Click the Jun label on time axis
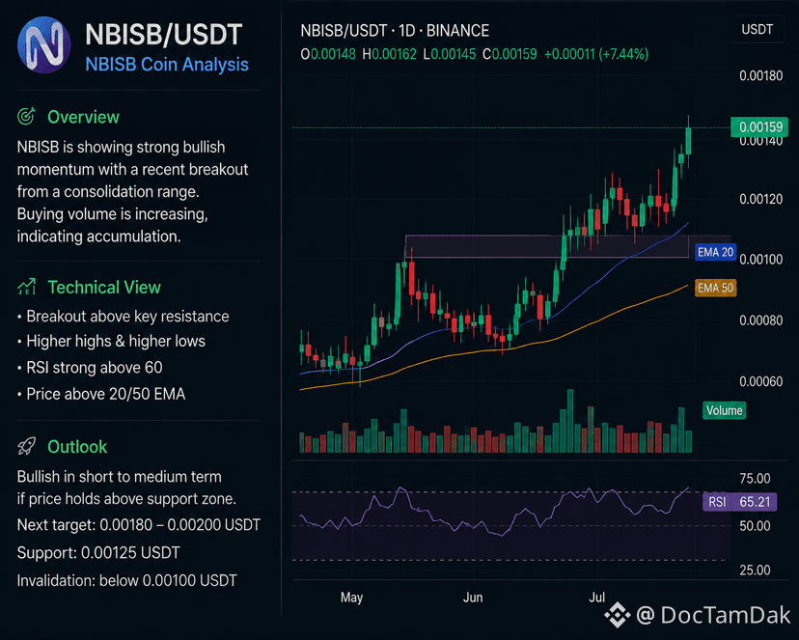Viewport: 799px width, 640px height. coord(473,598)
